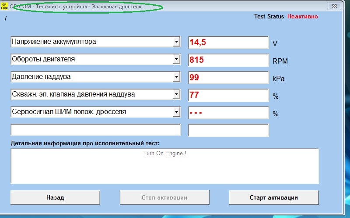
Task: Select the 77 percent value field
Action: point(228,95)
